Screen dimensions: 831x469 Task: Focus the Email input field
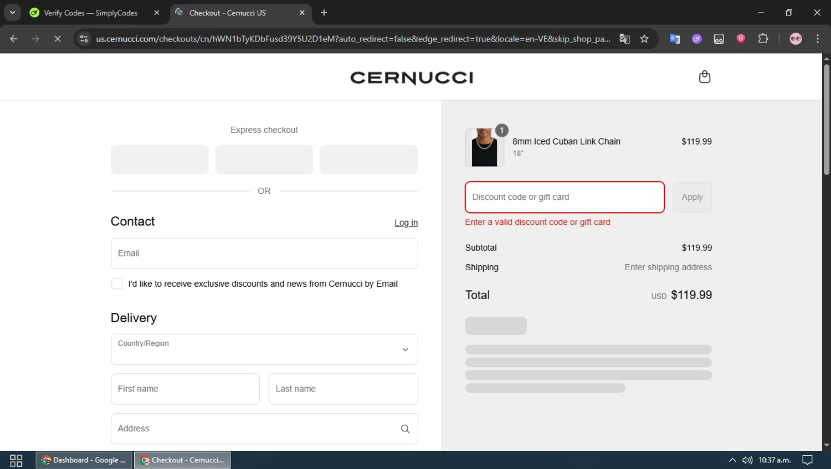click(264, 254)
